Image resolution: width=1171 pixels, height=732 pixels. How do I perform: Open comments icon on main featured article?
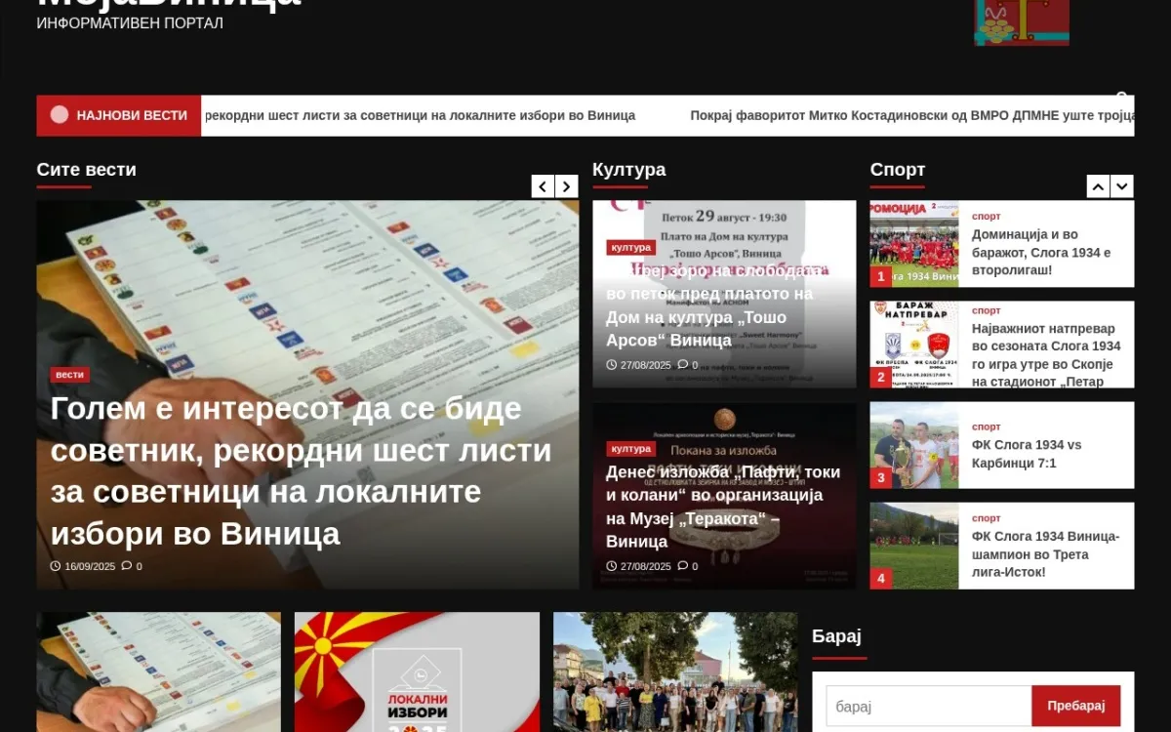[x=127, y=566]
